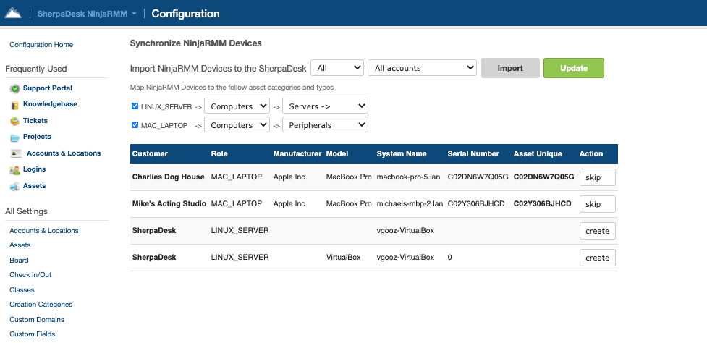The image size is (707, 343).
Task: Click the Tickets icon in sidebar
Action: [x=15, y=121]
